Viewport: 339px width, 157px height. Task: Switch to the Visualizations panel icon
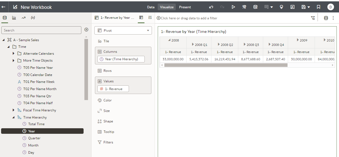[x=14, y=18]
